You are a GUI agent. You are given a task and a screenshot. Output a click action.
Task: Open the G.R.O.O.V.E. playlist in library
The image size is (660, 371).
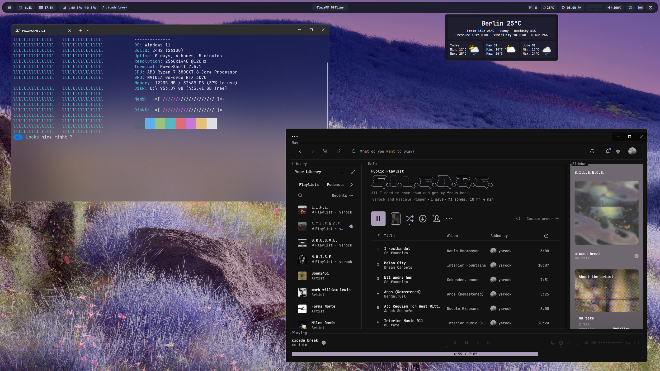point(324,243)
